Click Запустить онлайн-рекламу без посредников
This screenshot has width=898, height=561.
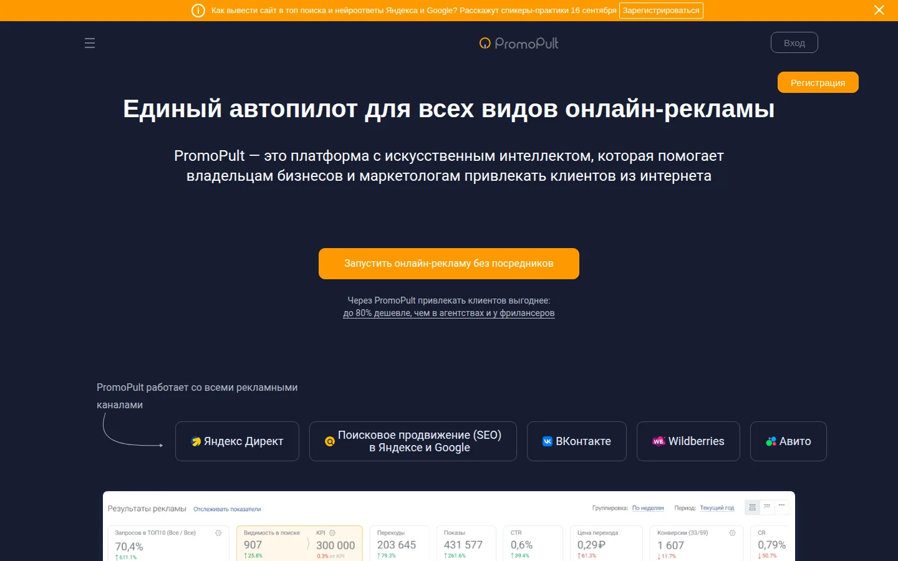coord(449,264)
